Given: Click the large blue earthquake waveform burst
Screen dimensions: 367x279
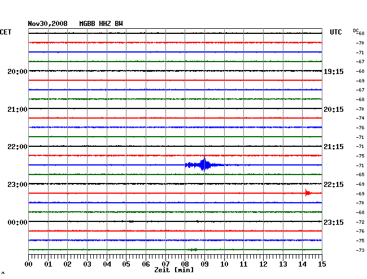Looking at the screenshot, I should (204, 165).
